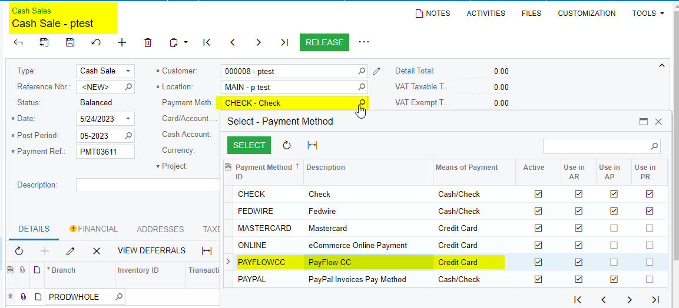This screenshot has width=679, height=308.
Task: Toggle Active checkbox for CHECK row
Action: [538, 195]
